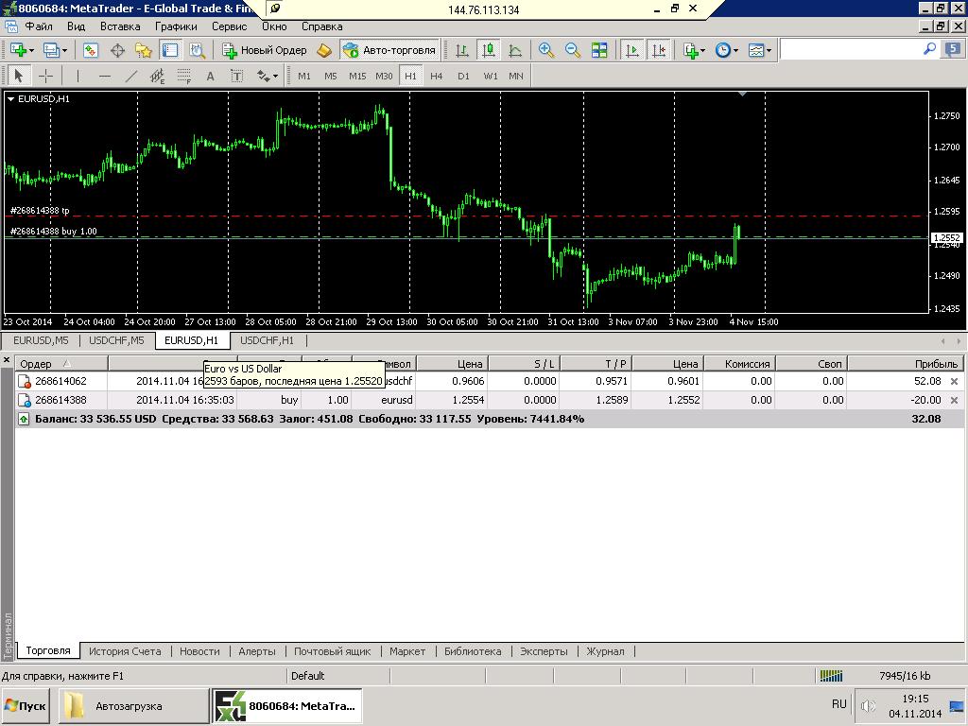Expand the Periods dropdown arrow
The image size is (968, 726).
tap(735, 51)
